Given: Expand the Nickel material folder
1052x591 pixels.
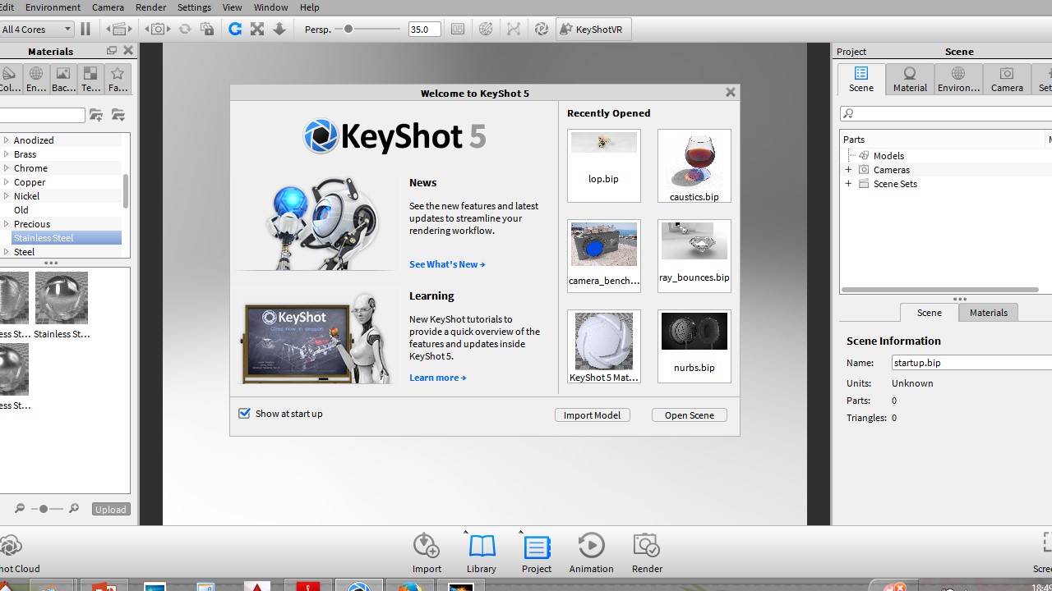Looking at the screenshot, I should pyautogui.click(x=7, y=196).
